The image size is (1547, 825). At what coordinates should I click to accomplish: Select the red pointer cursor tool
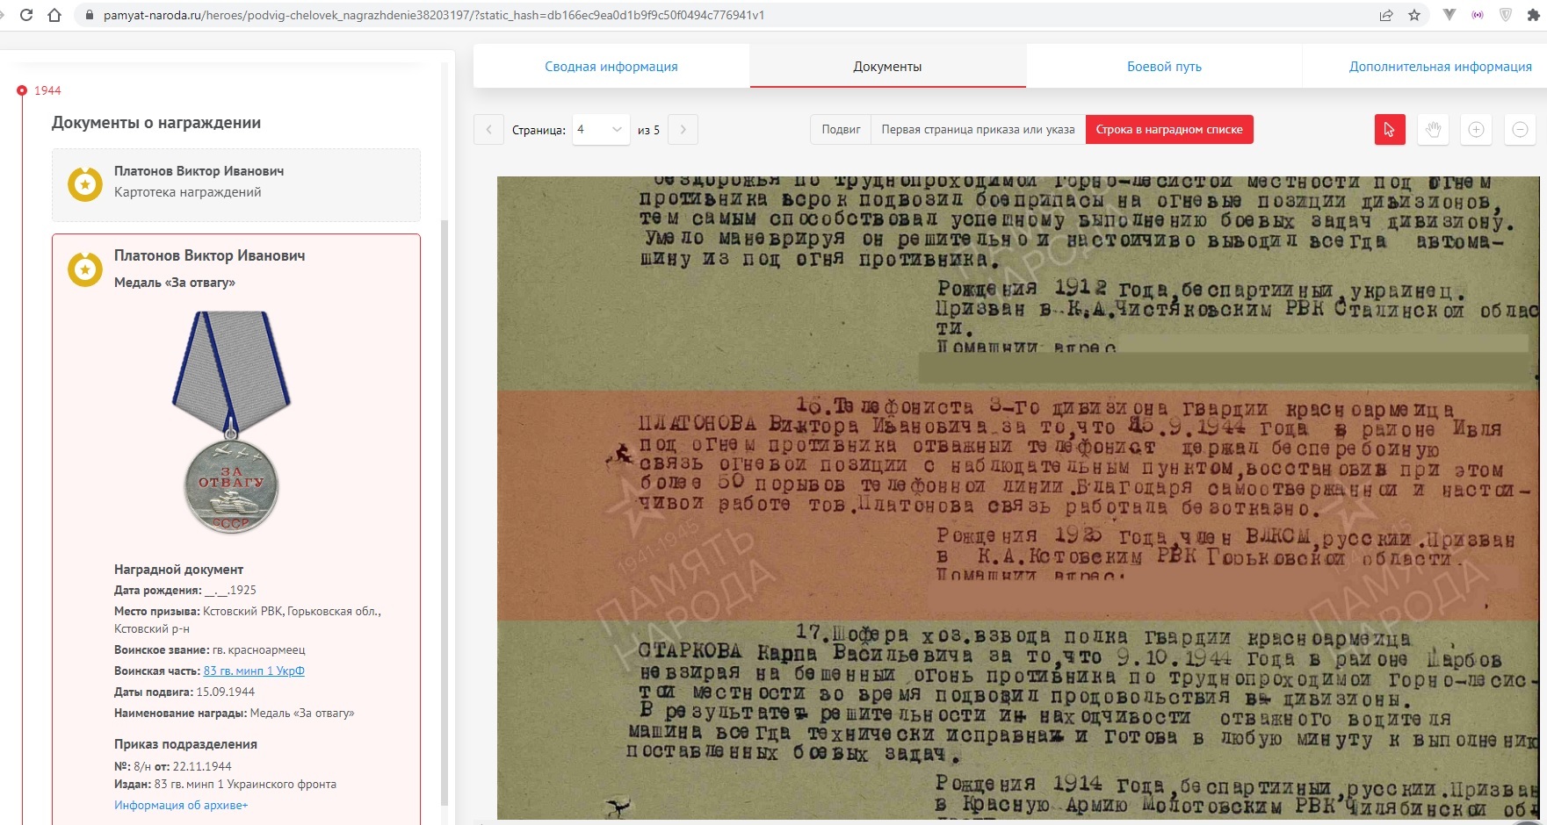pos(1390,130)
